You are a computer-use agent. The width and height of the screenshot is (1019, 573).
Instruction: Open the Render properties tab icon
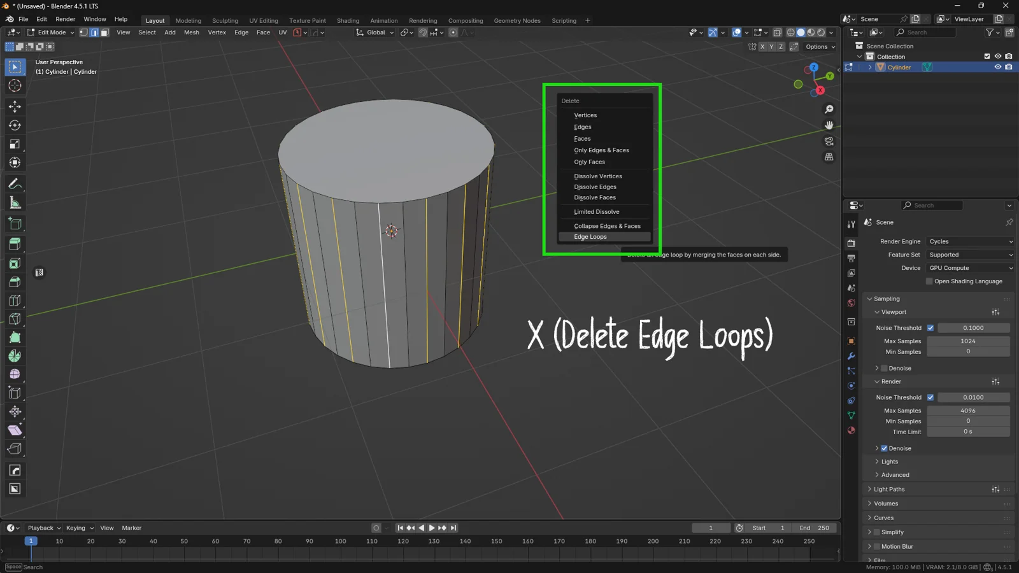tap(852, 243)
